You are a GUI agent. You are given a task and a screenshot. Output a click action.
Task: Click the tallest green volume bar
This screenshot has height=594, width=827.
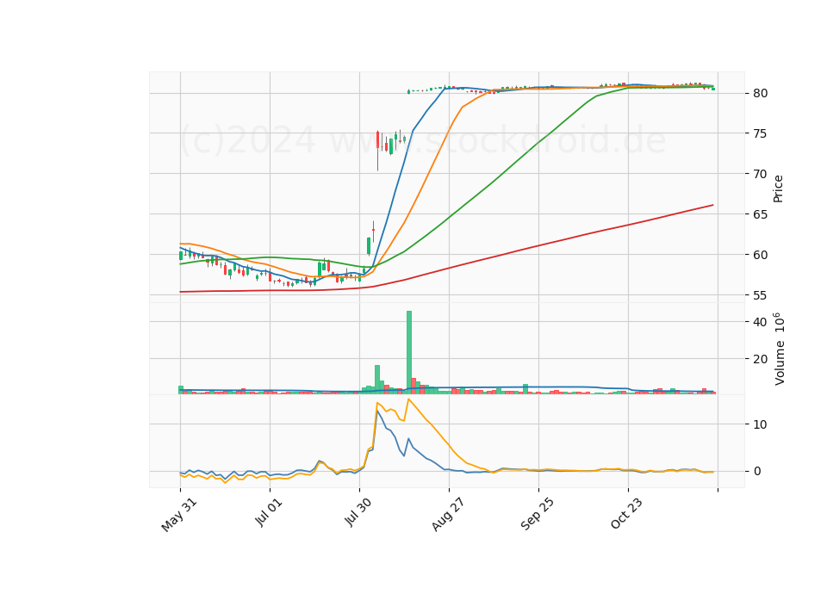(408, 352)
